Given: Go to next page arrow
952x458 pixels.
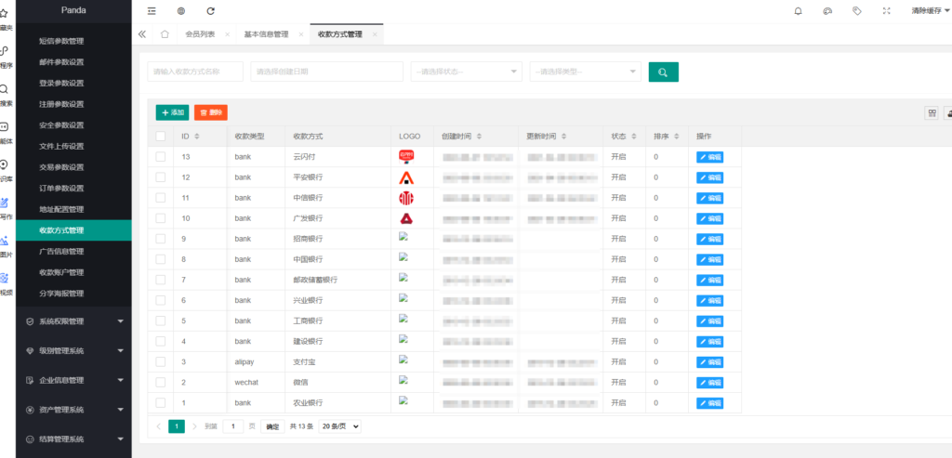Looking at the screenshot, I should pos(194,426).
